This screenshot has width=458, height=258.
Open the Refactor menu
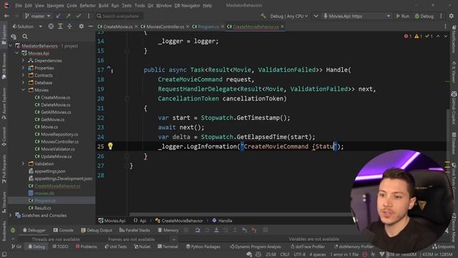87,6
